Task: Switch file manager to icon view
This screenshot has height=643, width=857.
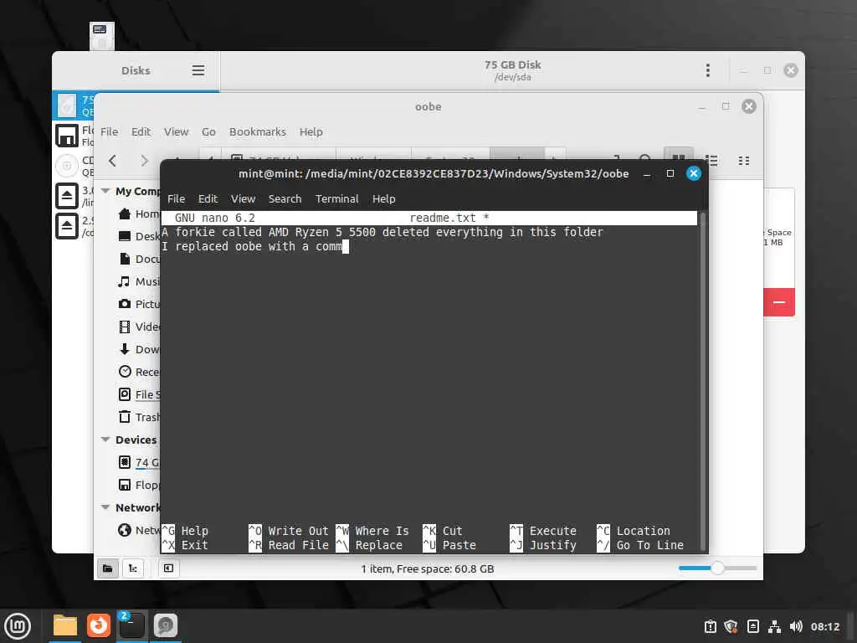Action: coord(678,159)
